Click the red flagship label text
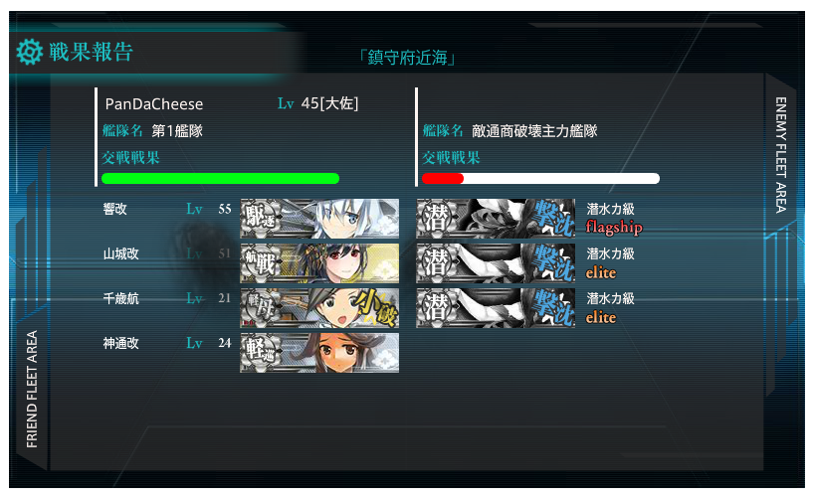814x500 pixels. (614, 228)
